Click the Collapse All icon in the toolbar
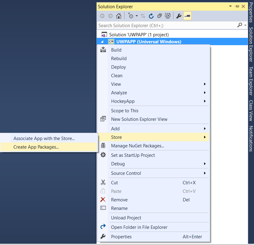The height and width of the screenshot is (245, 254). pyautogui.click(x=160, y=16)
